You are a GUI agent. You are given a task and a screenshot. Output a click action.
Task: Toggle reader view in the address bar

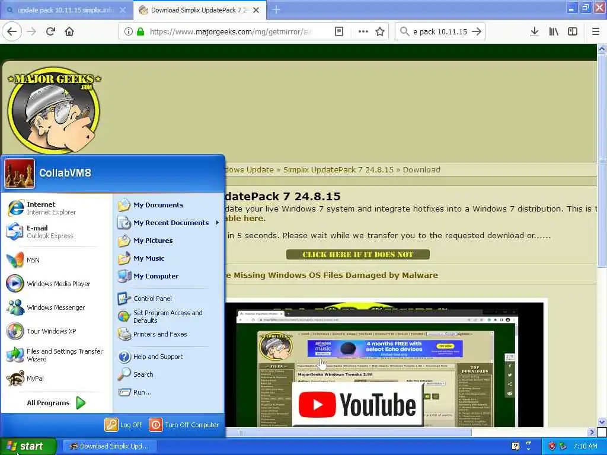(338, 31)
